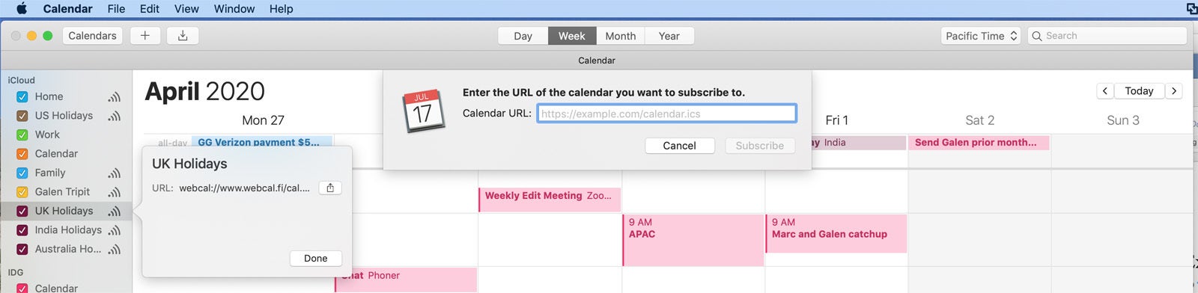Click the magnifier icon in Search field

coord(1037,36)
